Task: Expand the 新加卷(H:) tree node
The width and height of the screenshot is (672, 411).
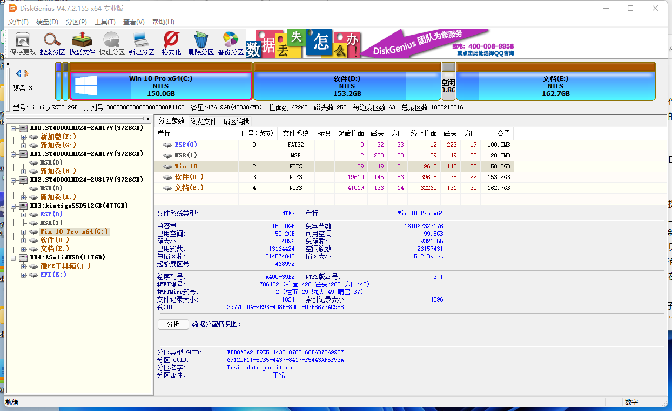Action: pyautogui.click(x=23, y=172)
